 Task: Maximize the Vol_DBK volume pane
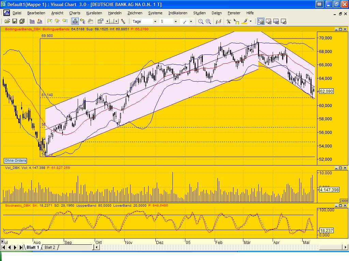[340, 168]
